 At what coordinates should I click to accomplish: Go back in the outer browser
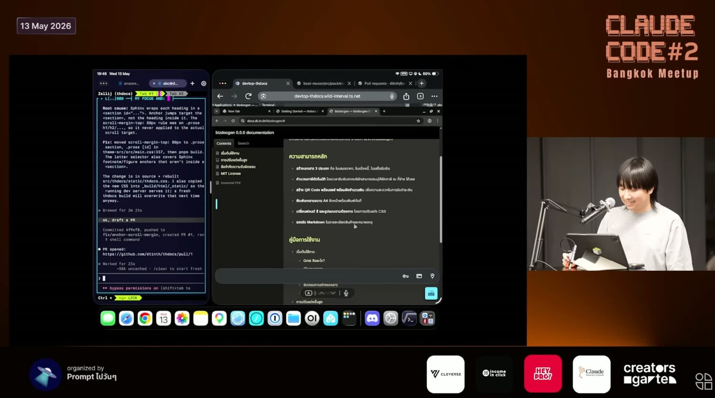tap(220, 96)
